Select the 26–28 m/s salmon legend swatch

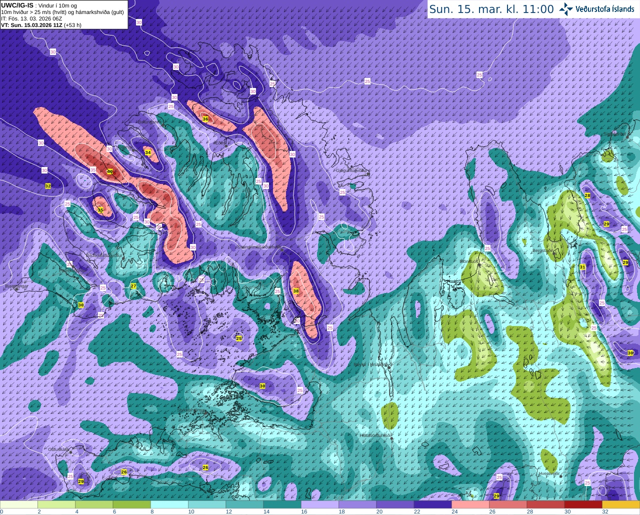pos(507,504)
